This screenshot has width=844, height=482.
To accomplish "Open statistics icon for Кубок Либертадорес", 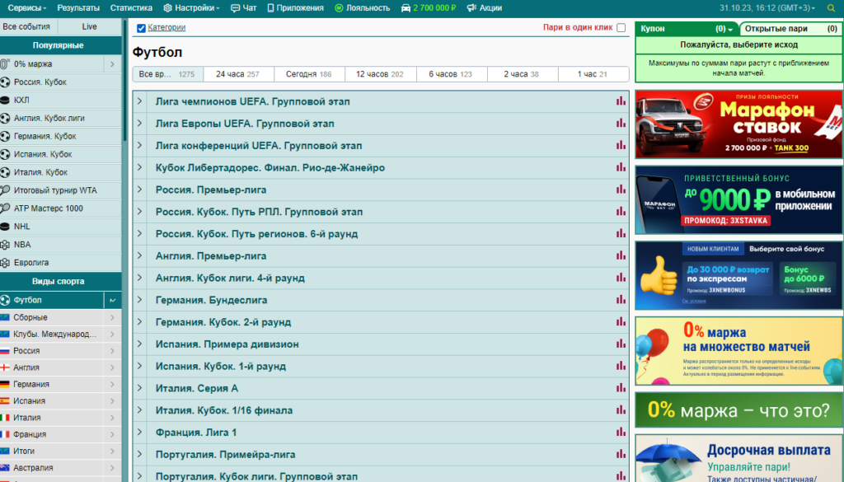I will (x=621, y=167).
